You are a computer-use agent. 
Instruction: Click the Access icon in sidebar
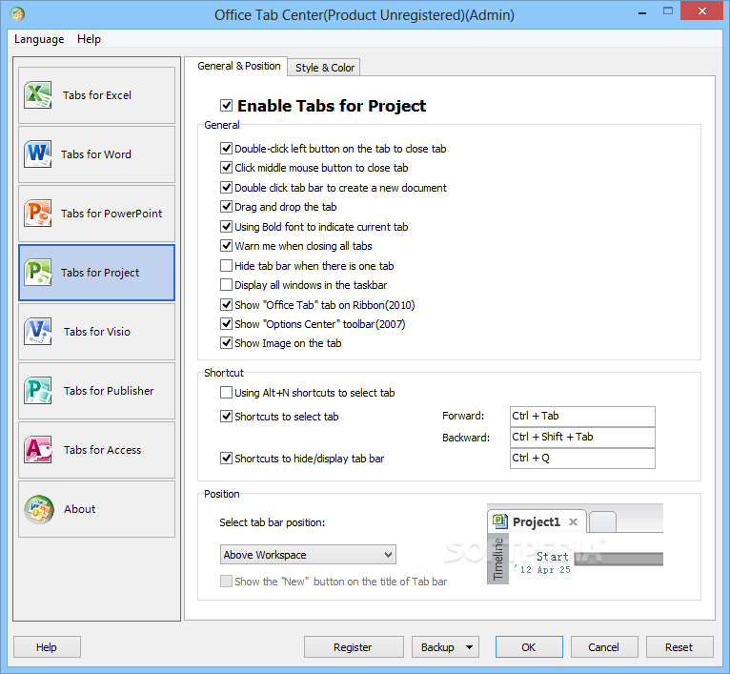click(x=38, y=450)
